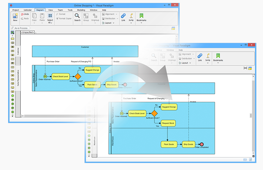Open Layout dropdown in front window
Viewport: 263px width, 170px height.
point(185,63)
